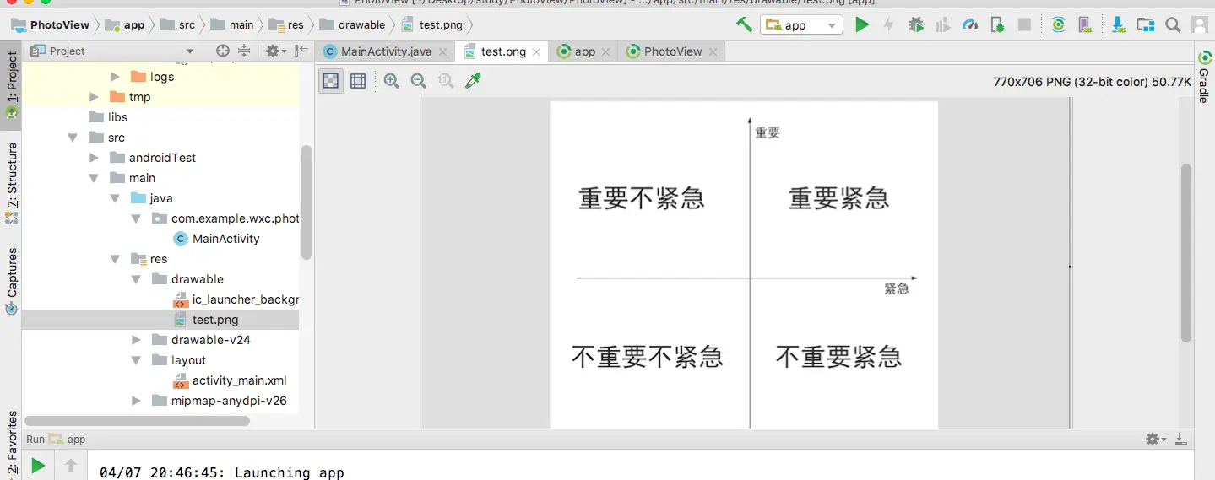Expand the mipmap-anydpi-v26 folder
1215x480 pixels.
[x=137, y=401]
